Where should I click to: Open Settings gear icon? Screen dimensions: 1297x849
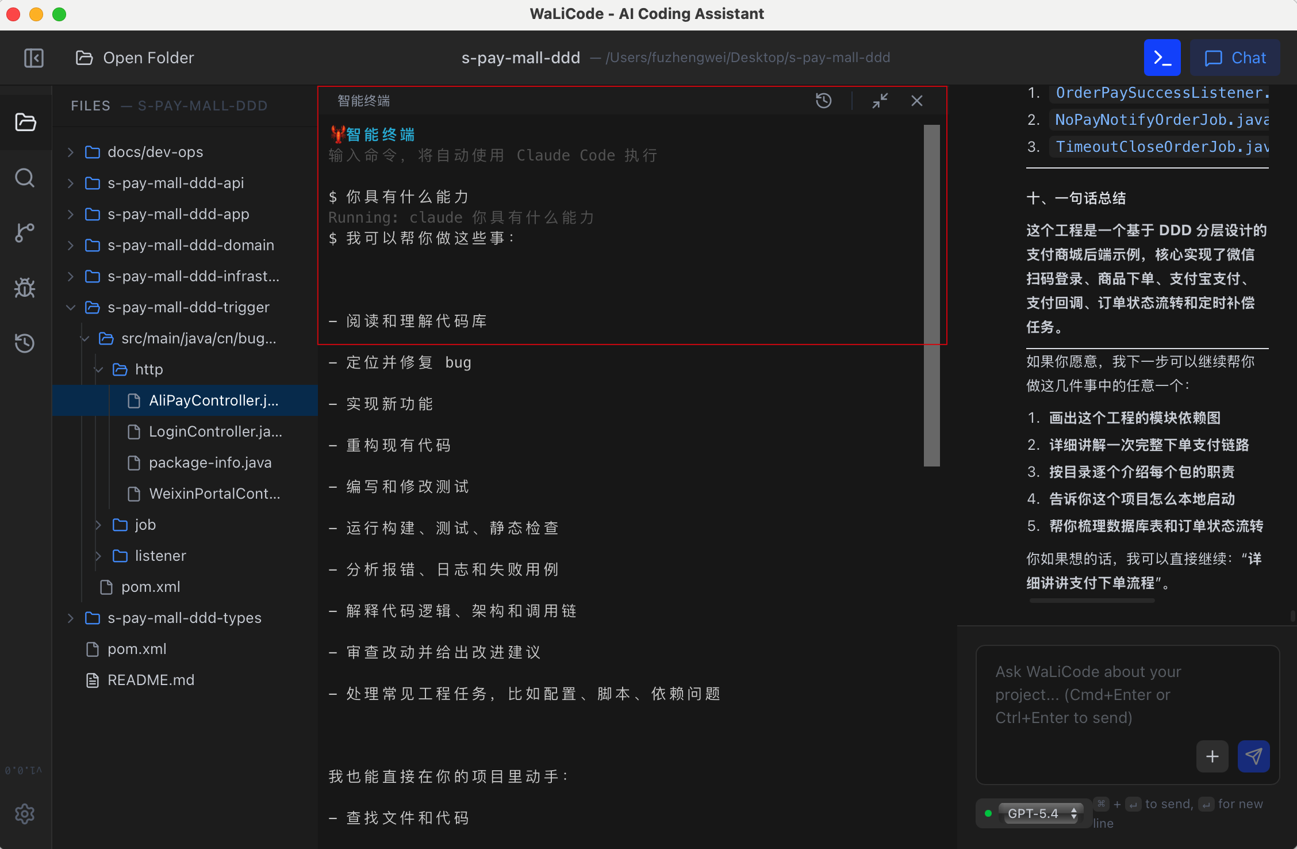tap(25, 813)
